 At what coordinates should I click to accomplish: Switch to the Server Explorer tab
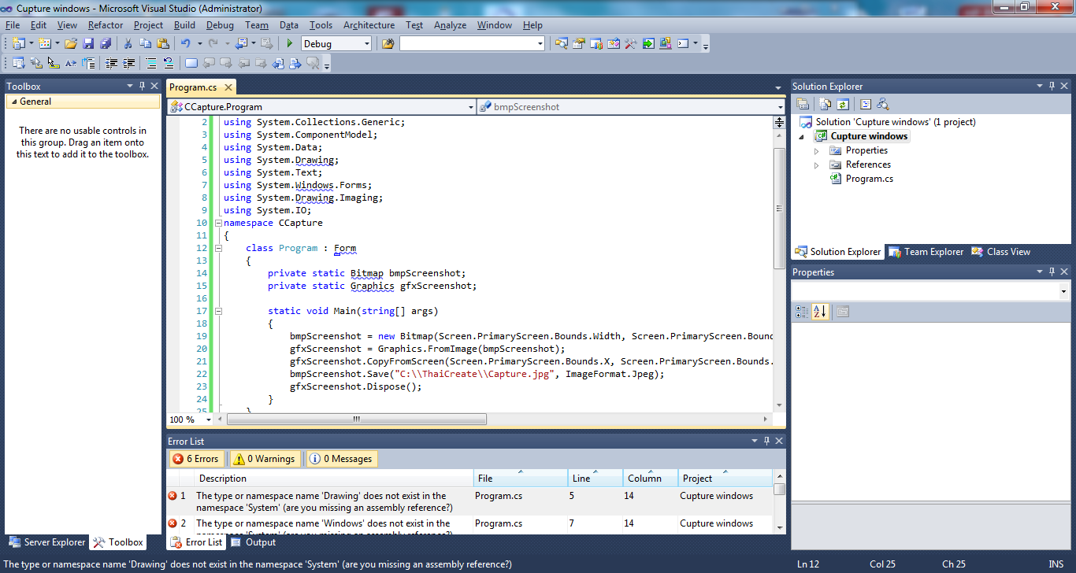[x=46, y=542]
